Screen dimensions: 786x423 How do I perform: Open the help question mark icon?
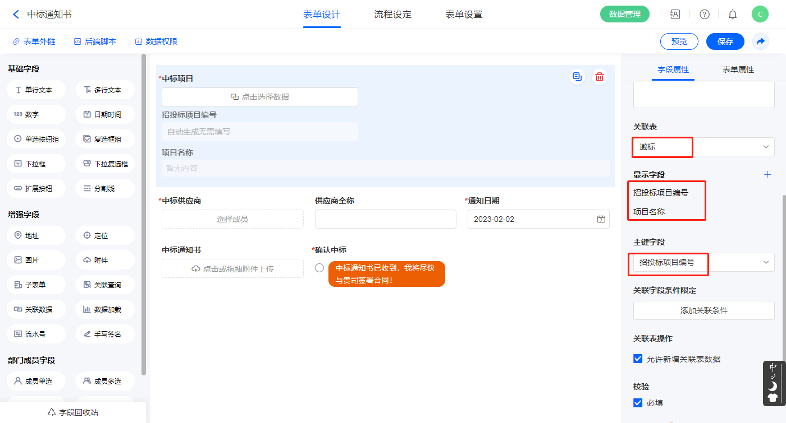705,15
